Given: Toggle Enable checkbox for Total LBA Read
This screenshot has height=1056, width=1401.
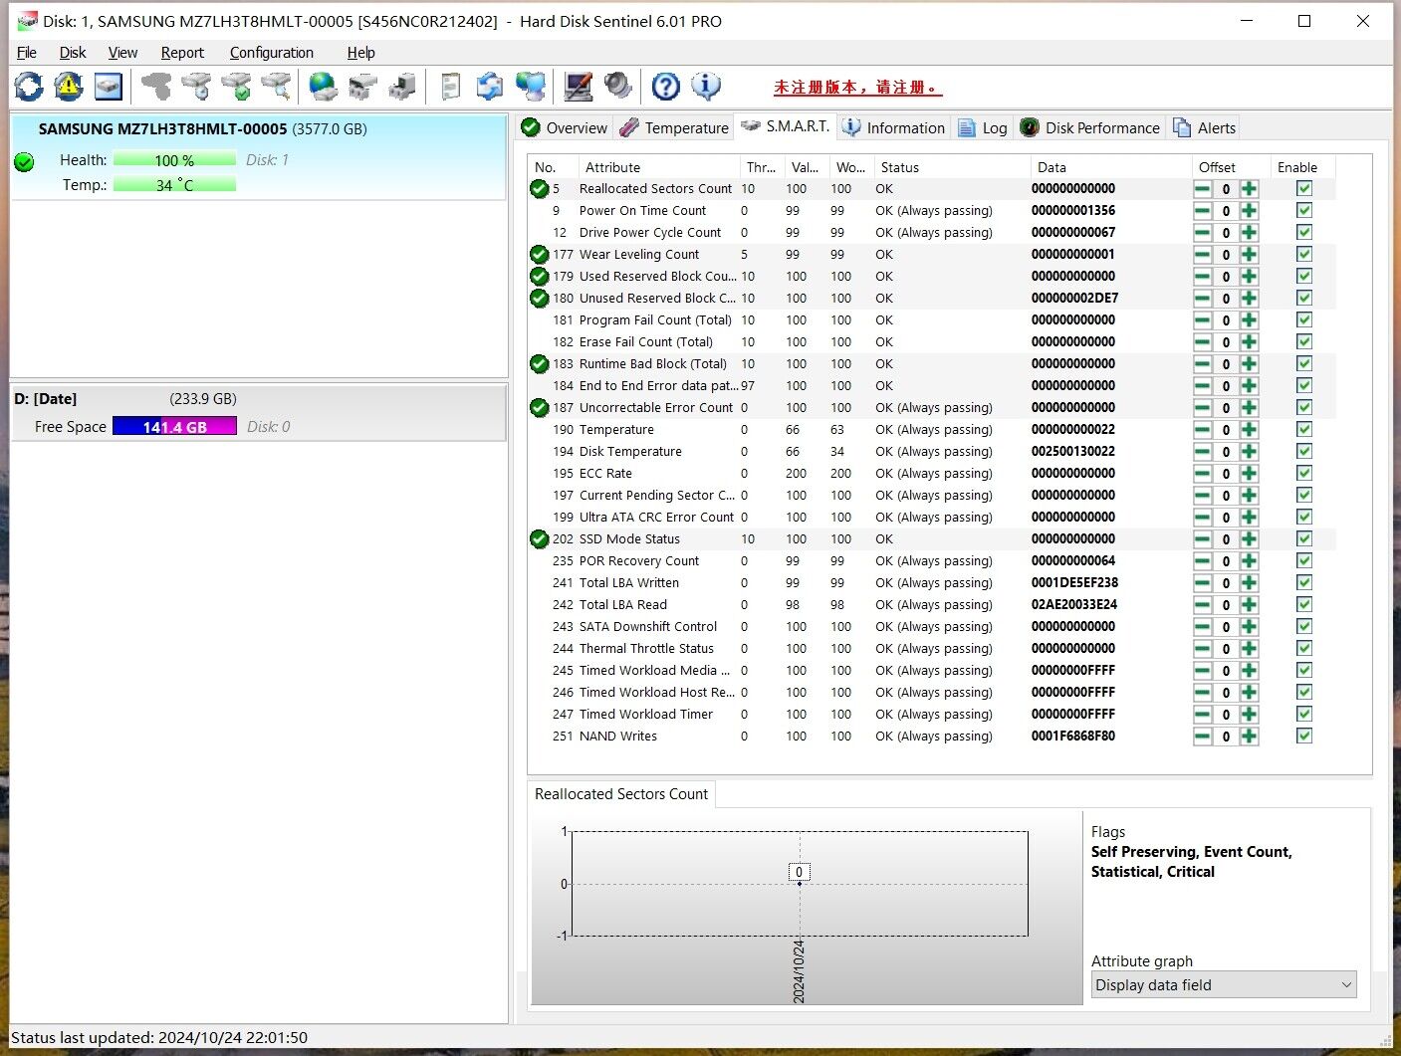Looking at the screenshot, I should click(x=1304, y=604).
